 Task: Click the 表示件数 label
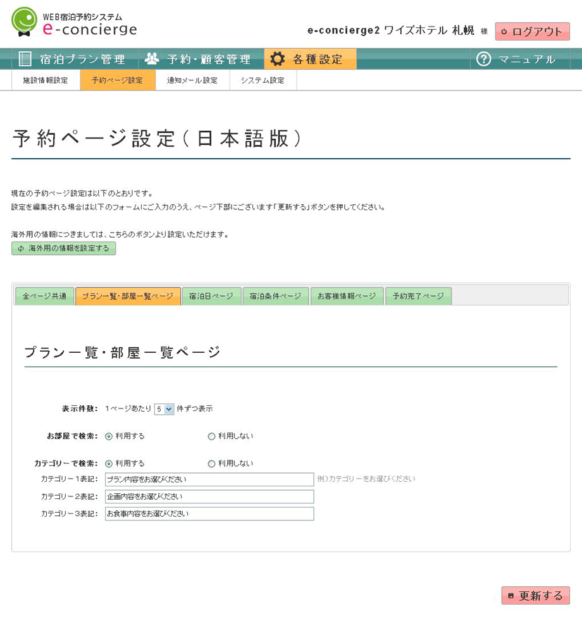click(80, 408)
